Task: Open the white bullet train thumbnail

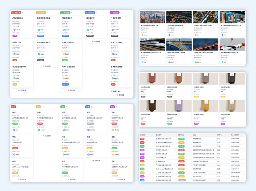Action: point(152,45)
